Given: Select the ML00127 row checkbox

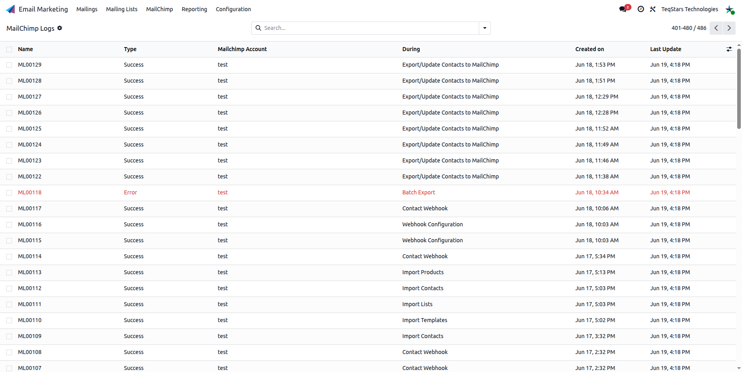Looking at the screenshot, I should pos(9,97).
